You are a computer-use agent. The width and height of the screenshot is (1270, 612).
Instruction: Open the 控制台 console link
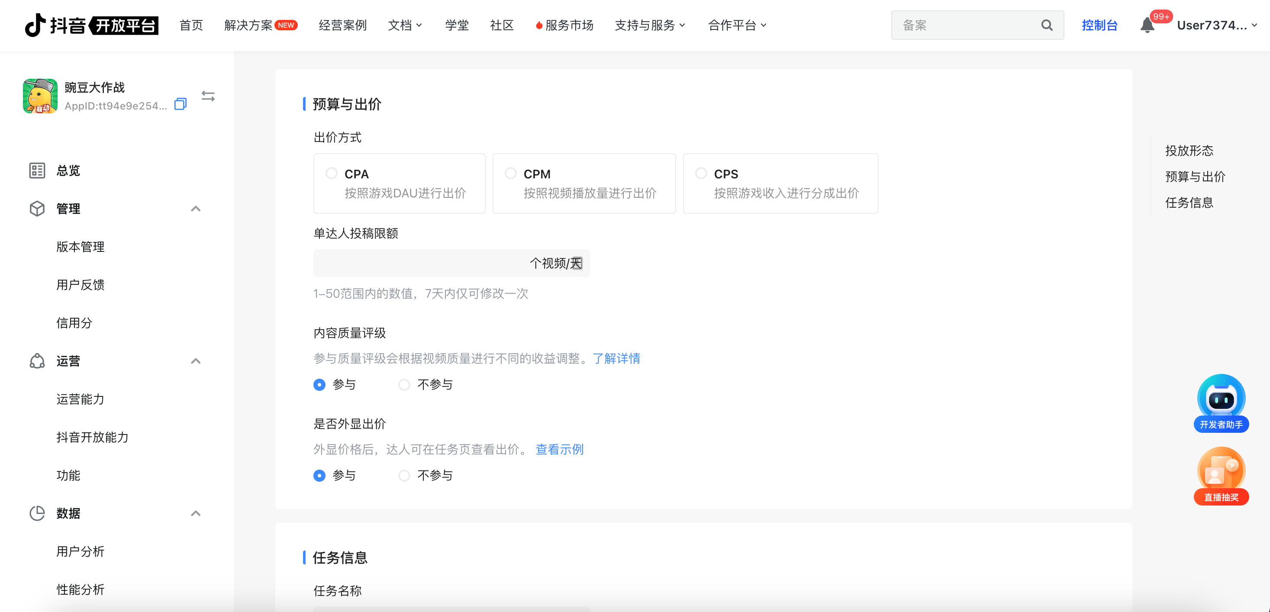[1099, 25]
